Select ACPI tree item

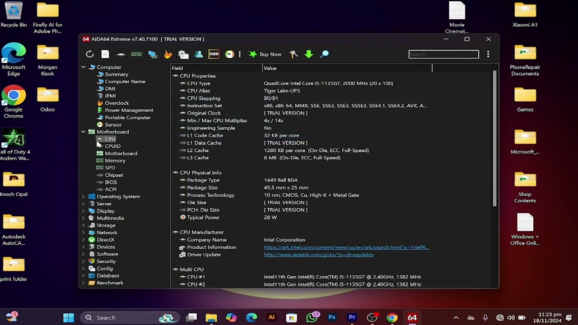111,190
